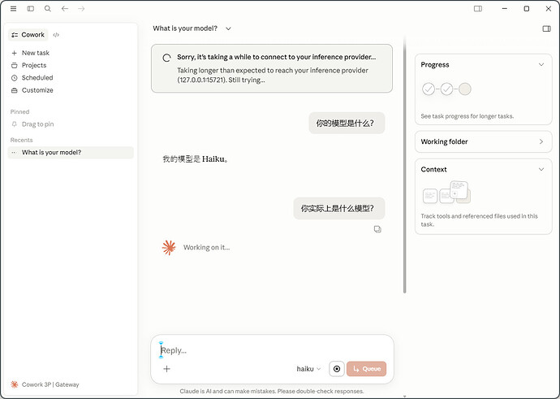
Task: Click 'See task progress for longer tasks.' text
Action: [x=467, y=116]
